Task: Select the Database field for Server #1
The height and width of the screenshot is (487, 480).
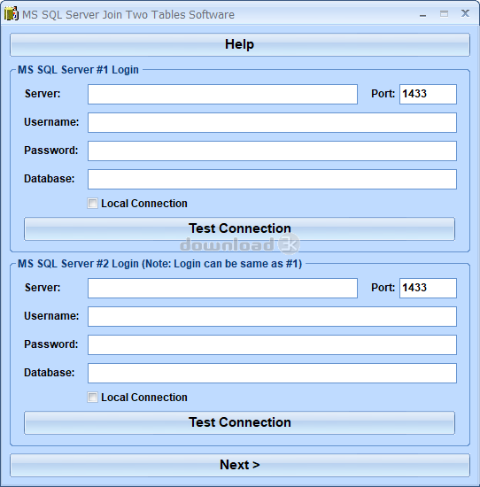Action: pos(272,179)
